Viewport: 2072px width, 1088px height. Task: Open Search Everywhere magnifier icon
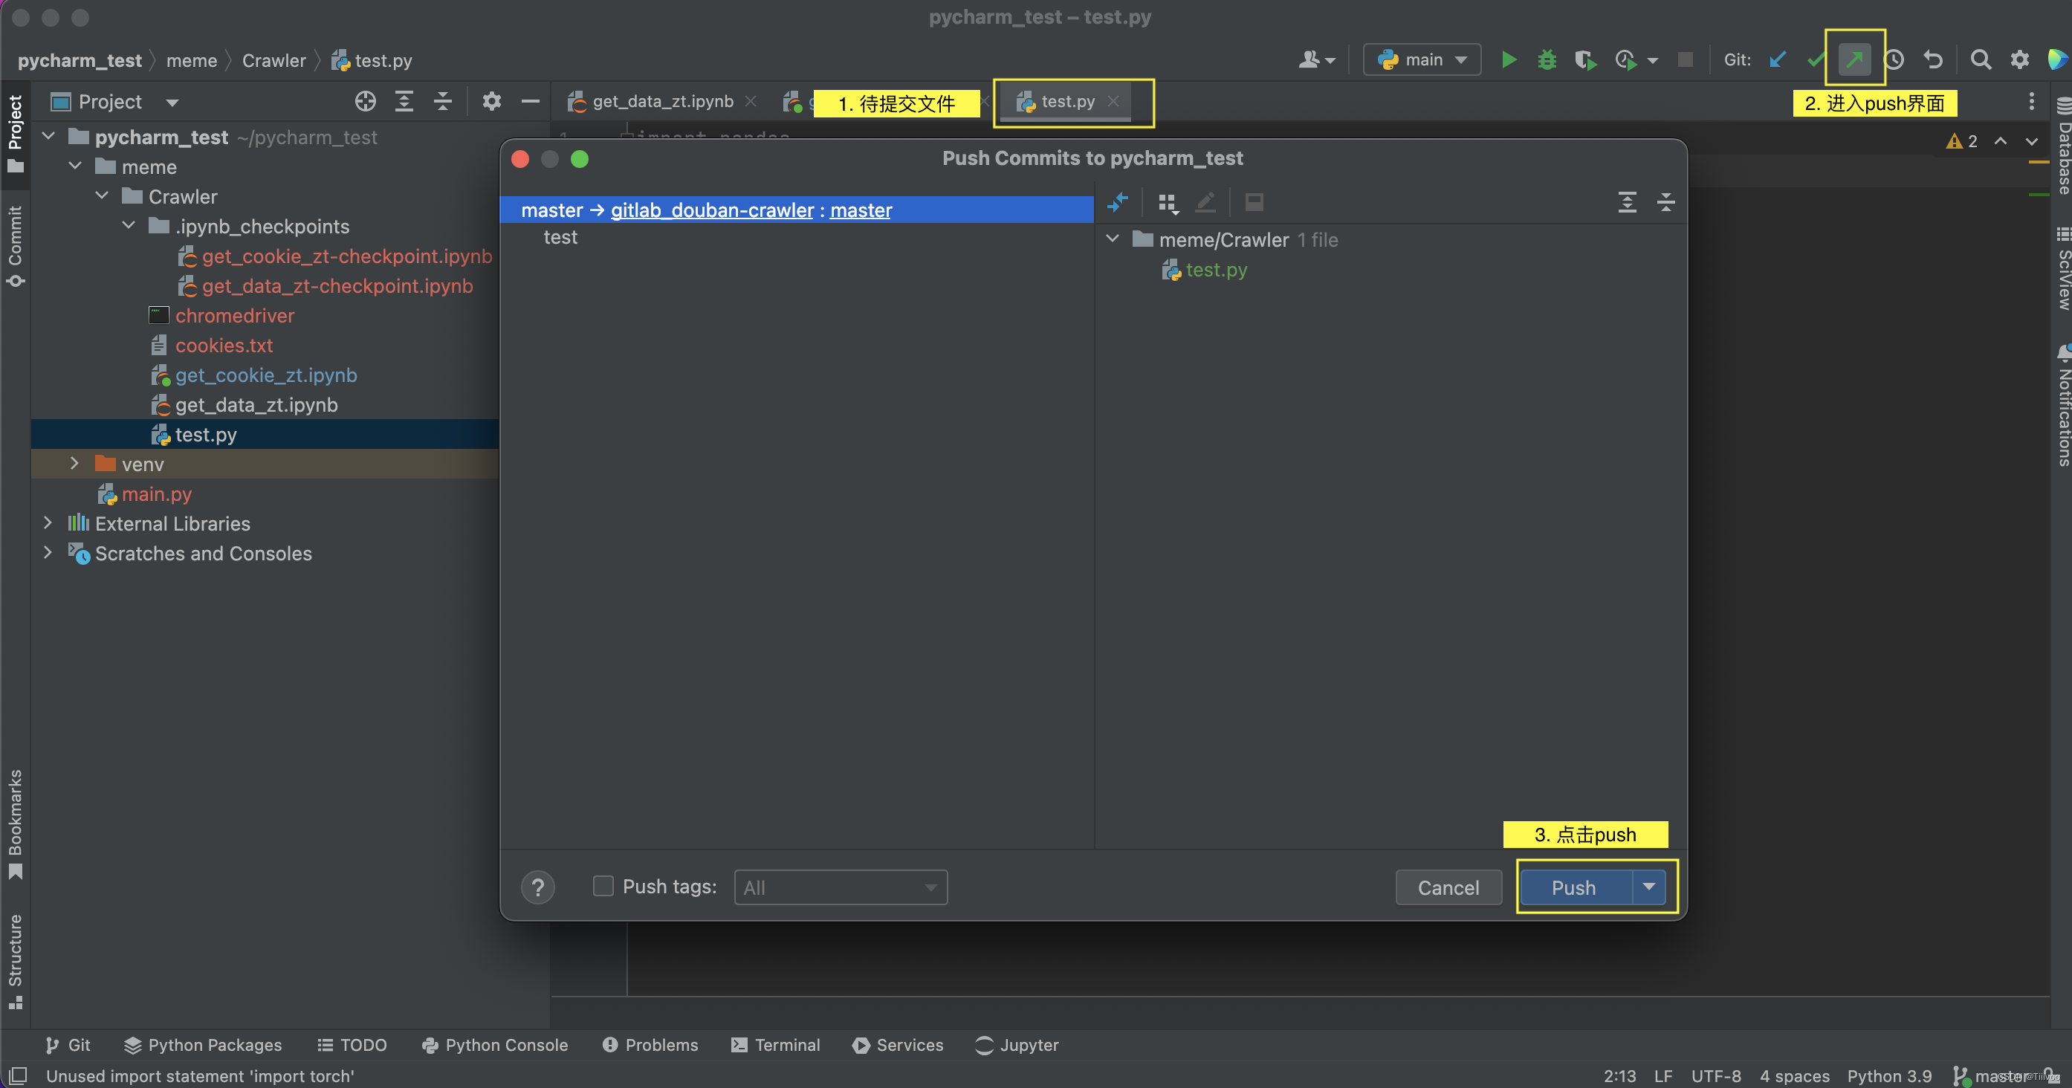click(1981, 59)
